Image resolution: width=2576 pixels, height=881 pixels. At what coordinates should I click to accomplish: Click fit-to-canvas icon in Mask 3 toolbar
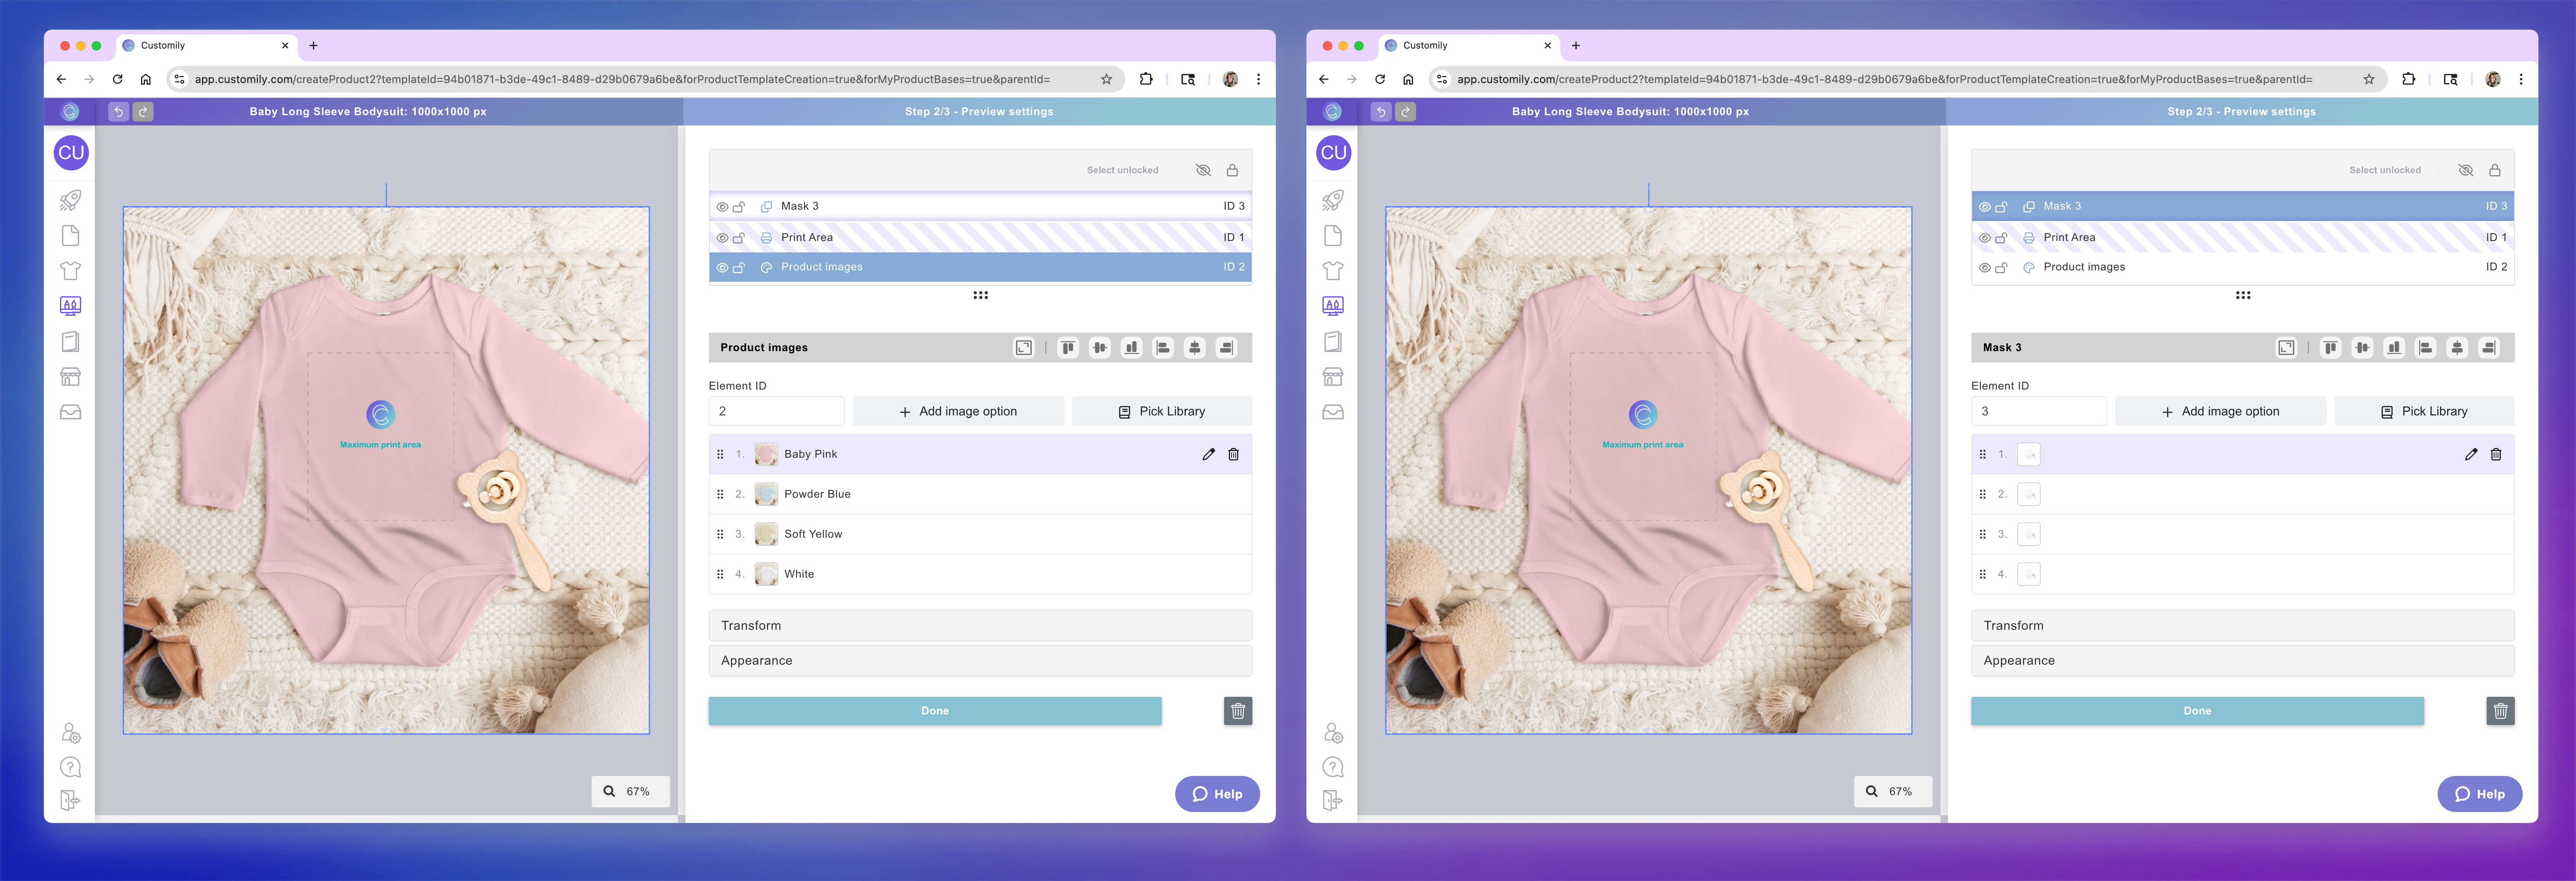click(2286, 348)
